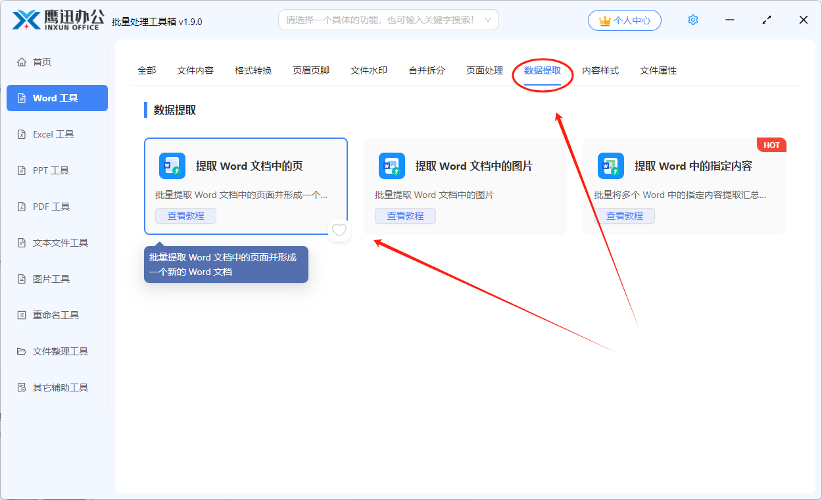This screenshot has width=822, height=500.
Task: Click 查看教程 under 提取 Word 文档中的页
Action: 185,215
